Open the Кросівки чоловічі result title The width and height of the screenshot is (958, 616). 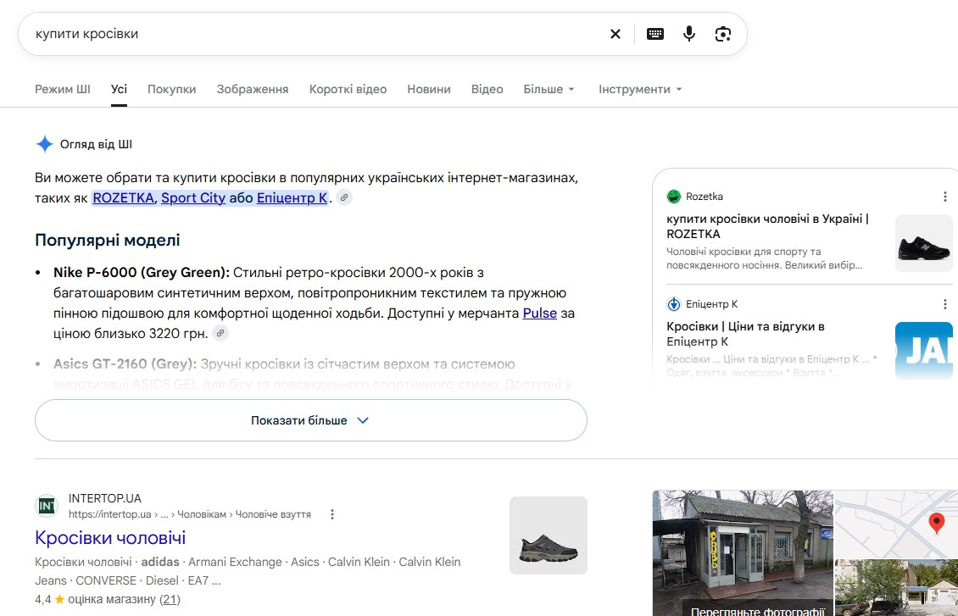[110, 538]
